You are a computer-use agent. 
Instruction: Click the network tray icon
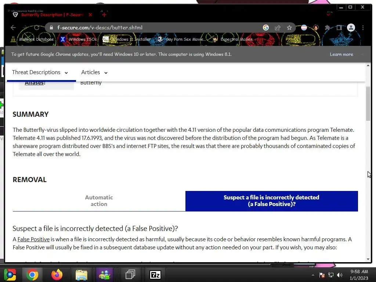click(x=331, y=275)
